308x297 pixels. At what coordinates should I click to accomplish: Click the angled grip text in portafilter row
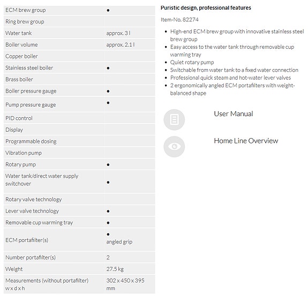119,242
